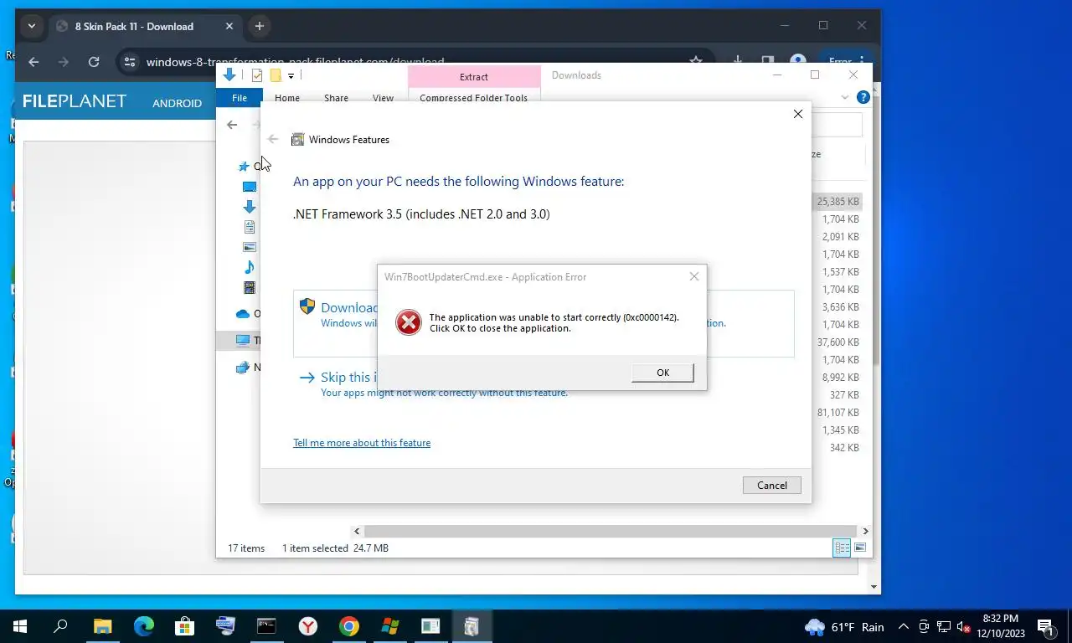Click the New folder quick access icon
Viewport: 1072px width, 643px height.
[x=275, y=75]
